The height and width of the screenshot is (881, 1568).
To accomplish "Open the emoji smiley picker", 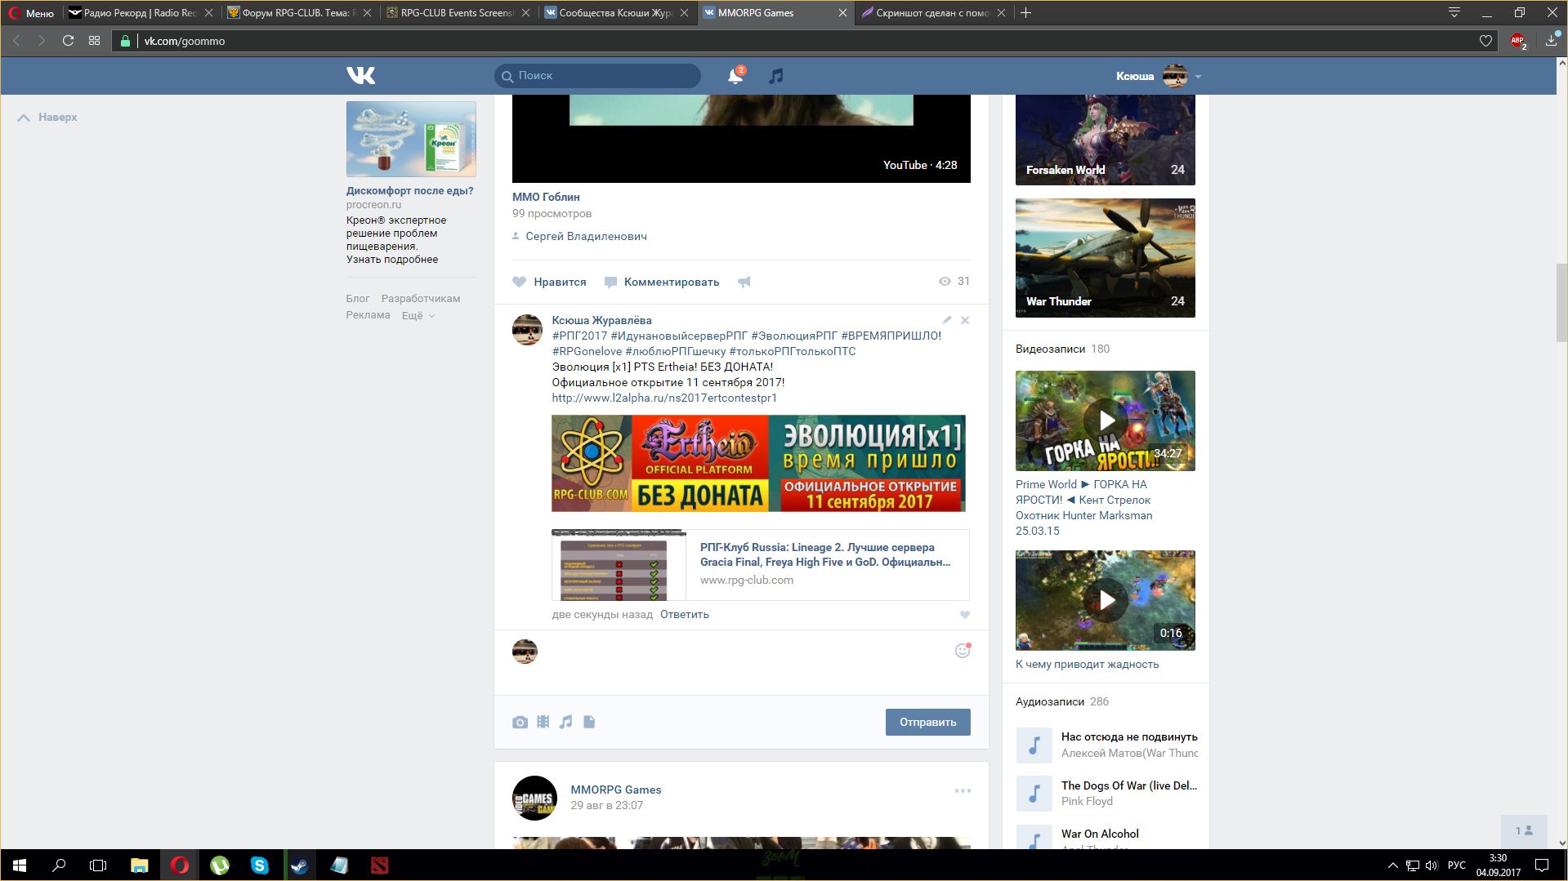I will click(x=963, y=651).
